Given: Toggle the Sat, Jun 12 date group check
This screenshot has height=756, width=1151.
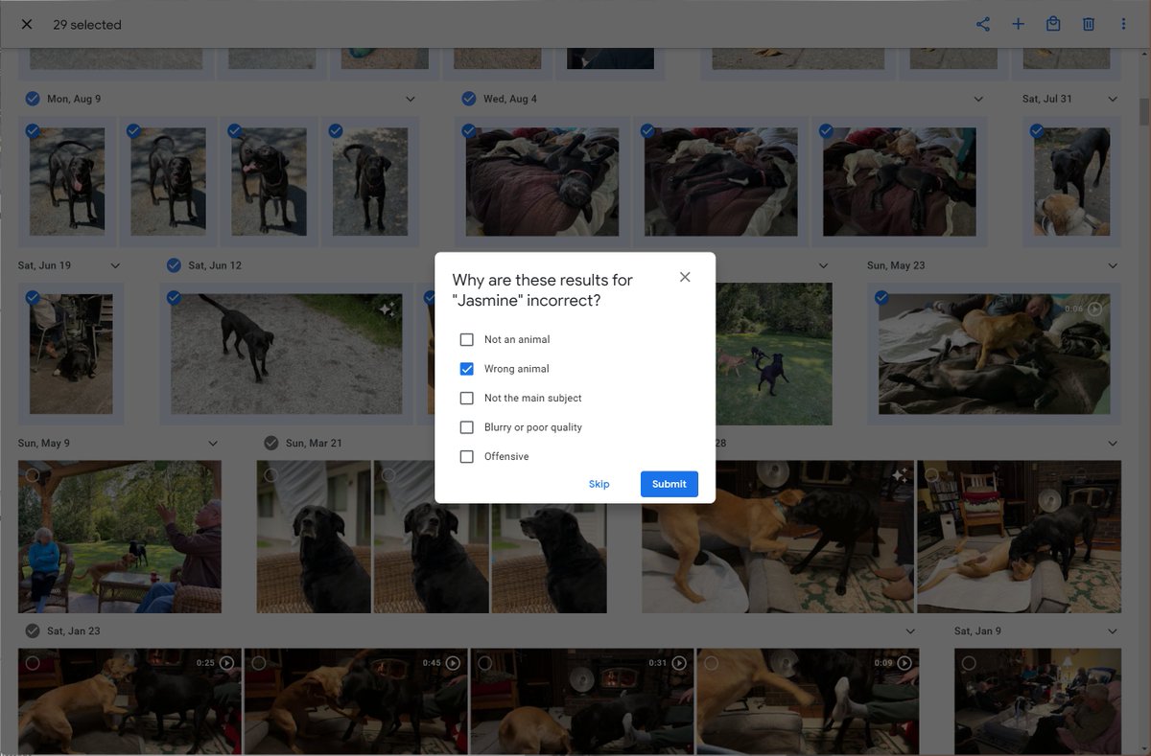Looking at the screenshot, I should 174,265.
